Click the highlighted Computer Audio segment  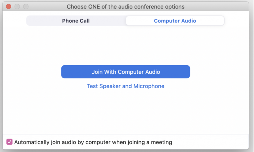(175, 21)
